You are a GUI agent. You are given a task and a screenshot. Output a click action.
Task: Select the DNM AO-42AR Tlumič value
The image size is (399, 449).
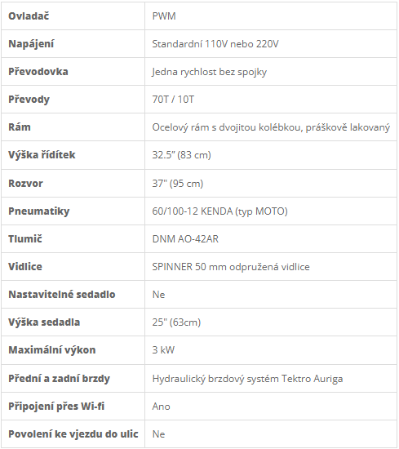[x=185, y=239]
